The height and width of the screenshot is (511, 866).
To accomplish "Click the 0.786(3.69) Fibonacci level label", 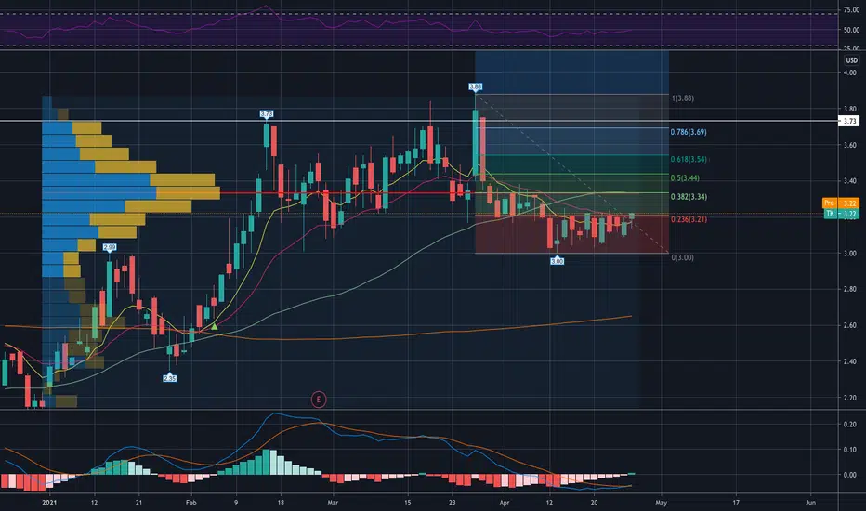I will tap(689, 132).
